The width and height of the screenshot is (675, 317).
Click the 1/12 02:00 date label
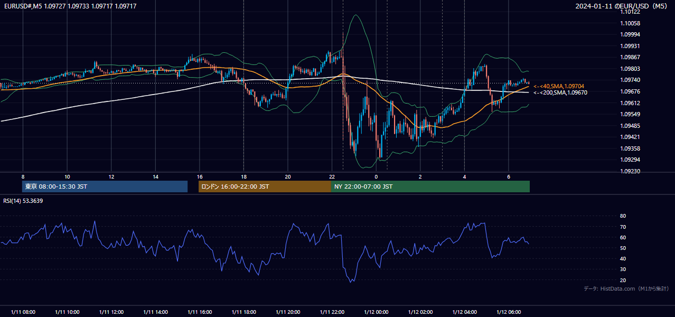tap(420, 312)
